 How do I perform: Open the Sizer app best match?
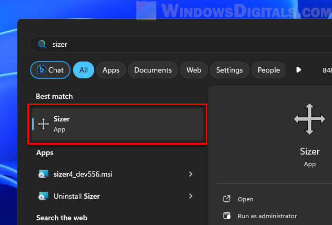tap(118, 124)
